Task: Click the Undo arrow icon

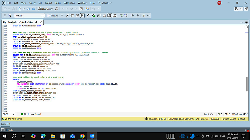Action: pos(63,9)
